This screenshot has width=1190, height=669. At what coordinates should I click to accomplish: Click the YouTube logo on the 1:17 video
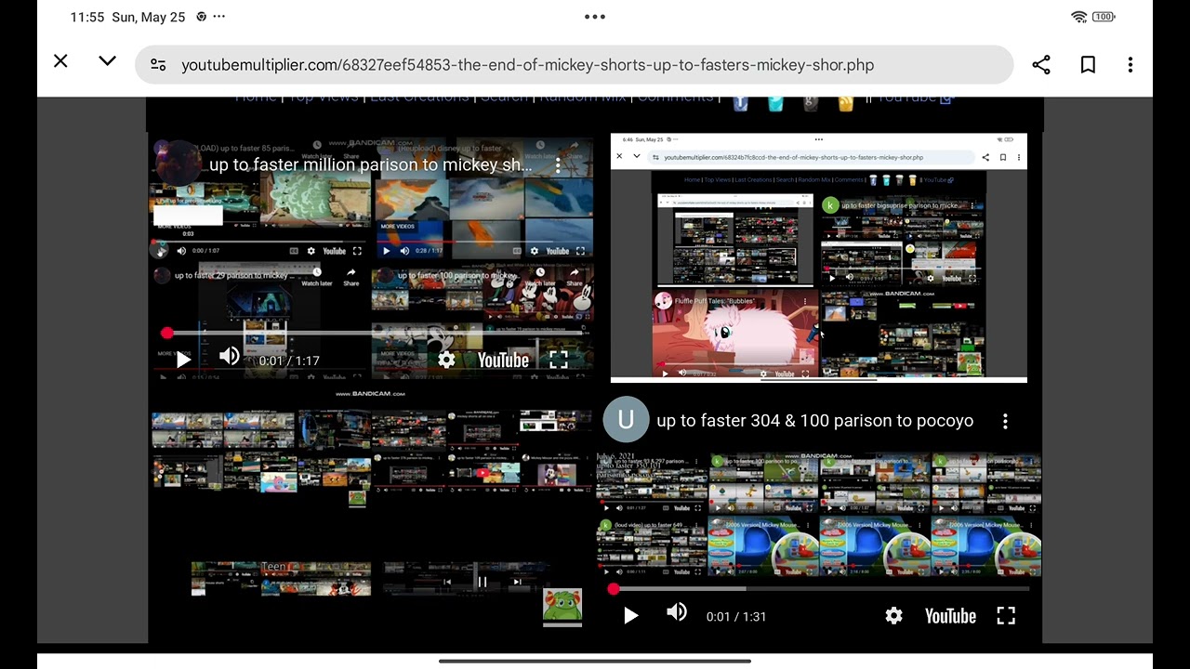click(503, 361)
